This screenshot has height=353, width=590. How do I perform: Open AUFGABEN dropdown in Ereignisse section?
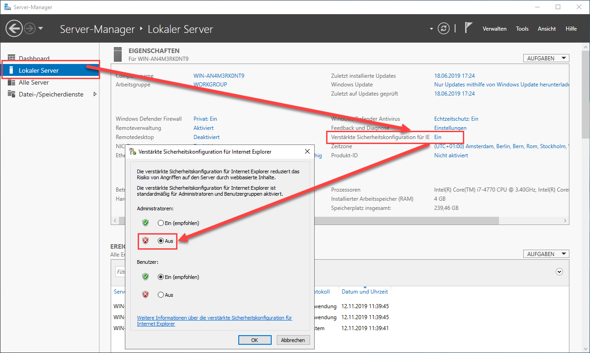point(546,254)
